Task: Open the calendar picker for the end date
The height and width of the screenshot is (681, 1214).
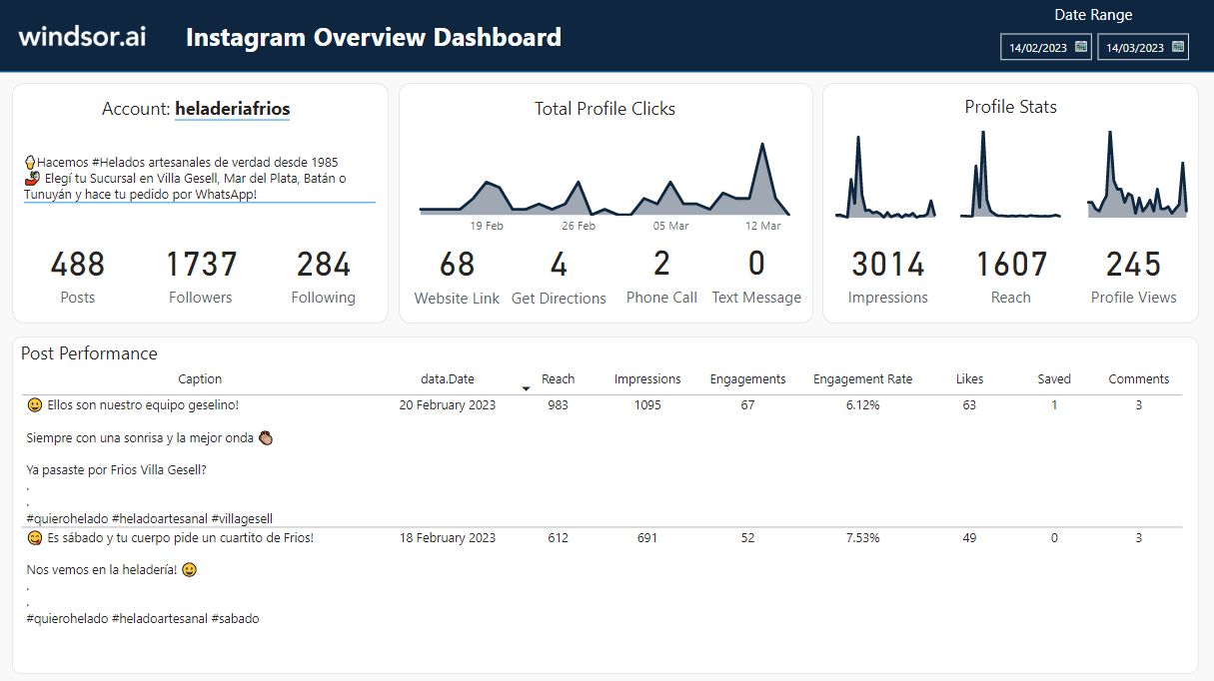Action: pos(1177,46)
